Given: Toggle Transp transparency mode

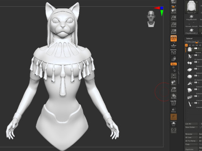Looking at the screenshot, I should [173, 110].
